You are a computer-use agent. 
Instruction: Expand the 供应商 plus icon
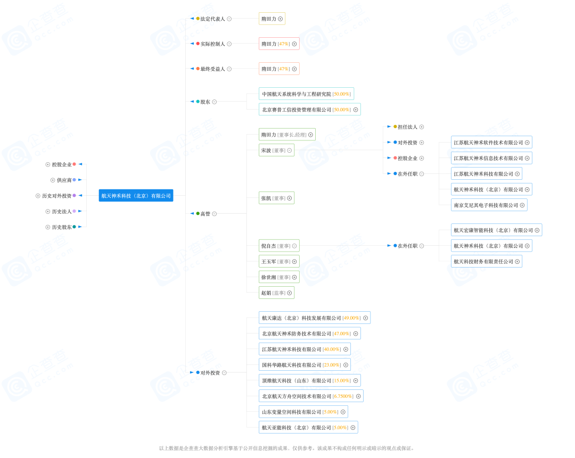pyautogui.click(x=53, y=180)
